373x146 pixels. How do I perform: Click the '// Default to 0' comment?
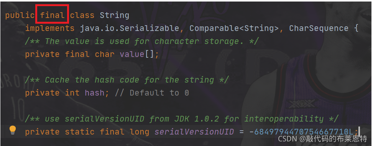pos(152,93)
